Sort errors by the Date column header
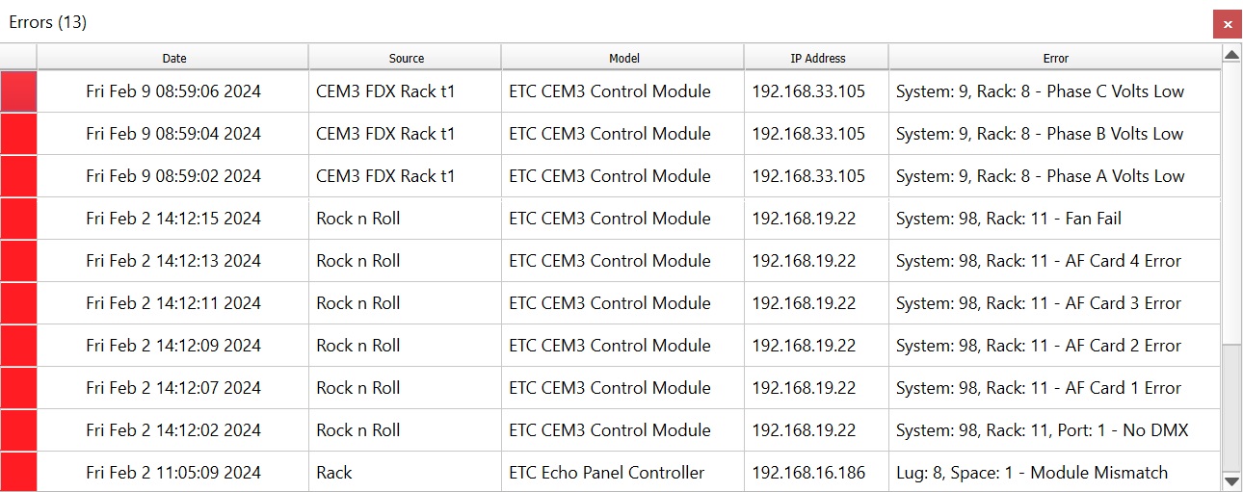 pos(173,58)
